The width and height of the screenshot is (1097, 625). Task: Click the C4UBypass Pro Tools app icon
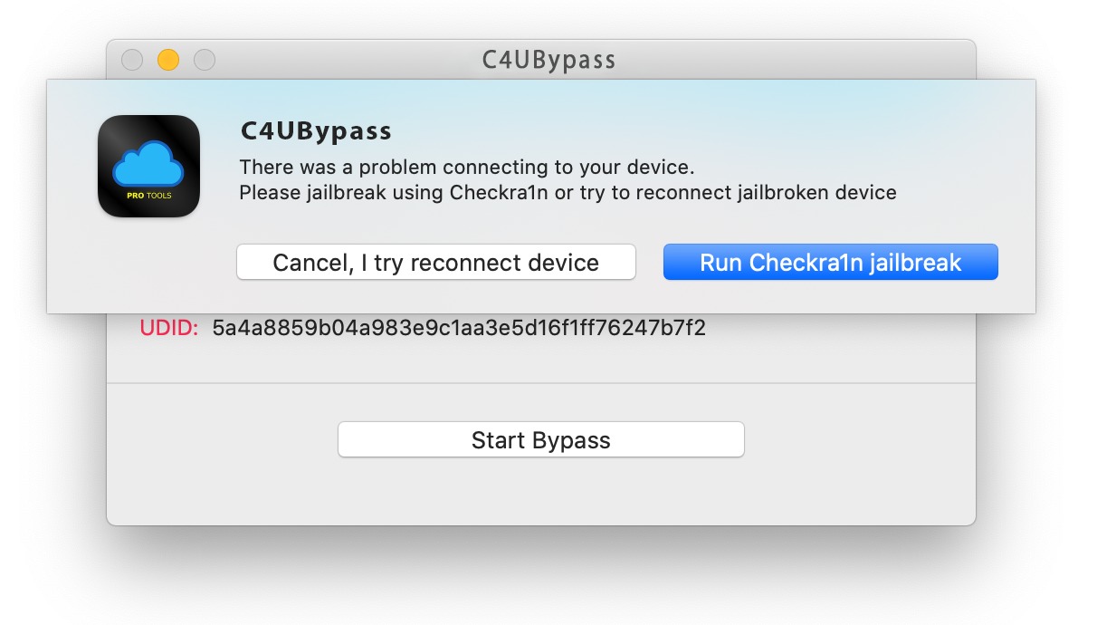coord(148,166)
